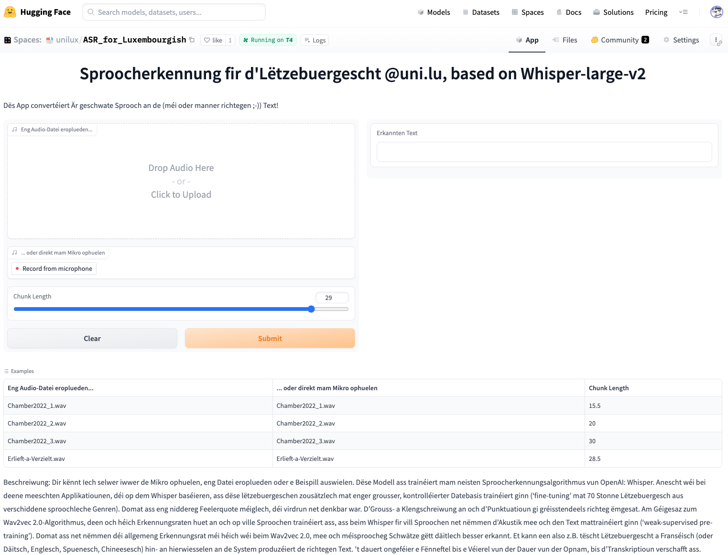Like this Space with the heart button
Viewport: 728px width, 555px height.
tap(213, 40)
